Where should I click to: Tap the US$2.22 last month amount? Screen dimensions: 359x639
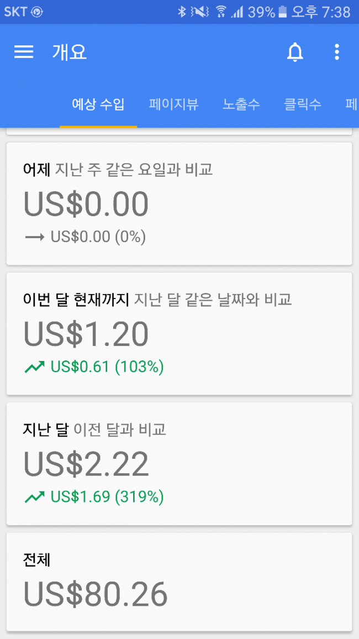coord(86,464)
